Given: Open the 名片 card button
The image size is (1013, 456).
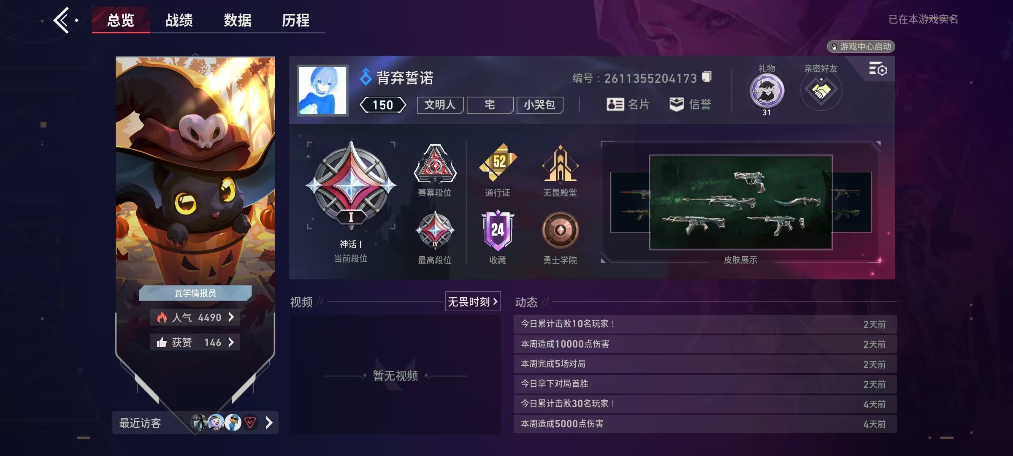Looking at the screenshot, I should [628, 104].
